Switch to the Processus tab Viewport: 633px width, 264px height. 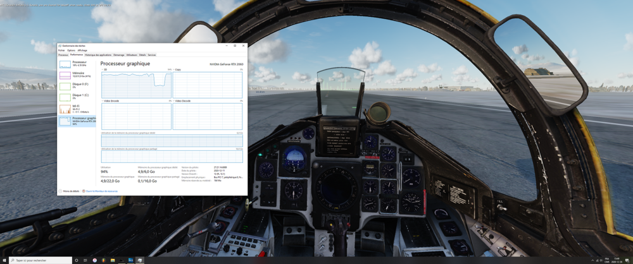point(63,55)
